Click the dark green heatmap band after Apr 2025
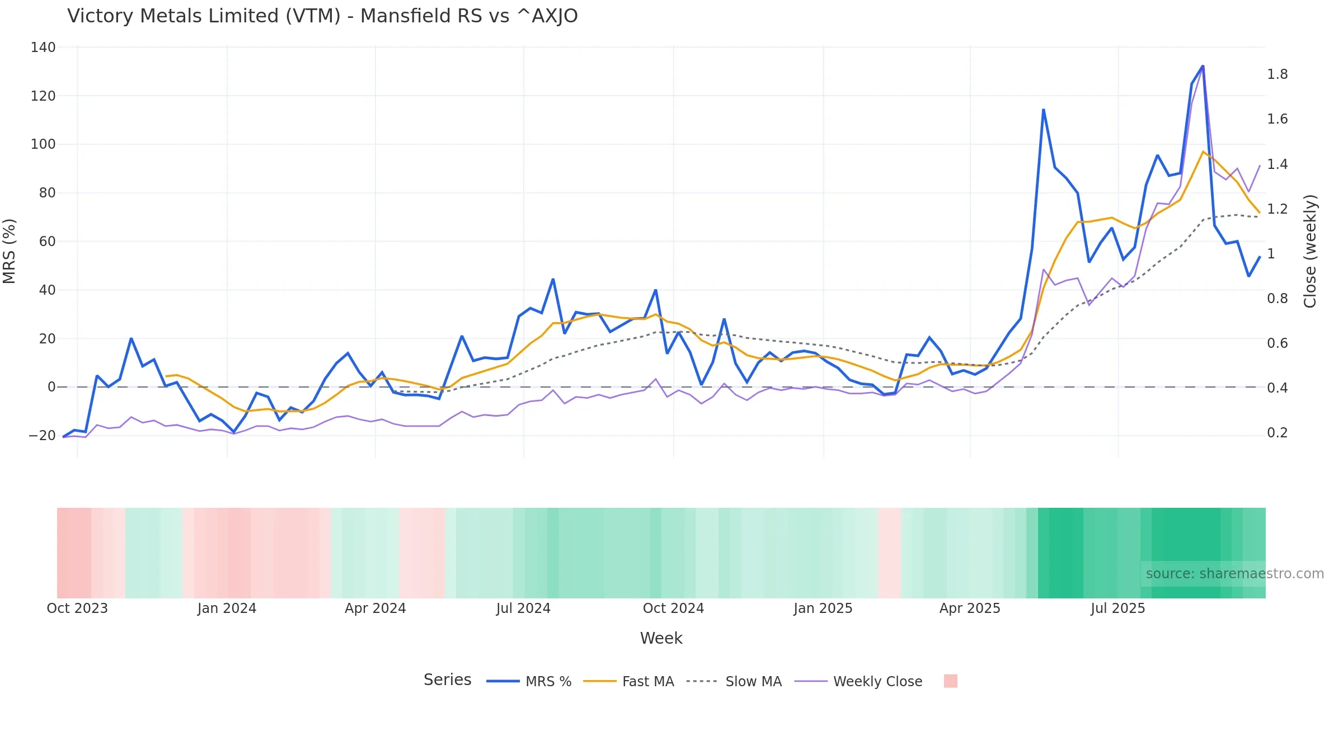 tap(1060, 553)
